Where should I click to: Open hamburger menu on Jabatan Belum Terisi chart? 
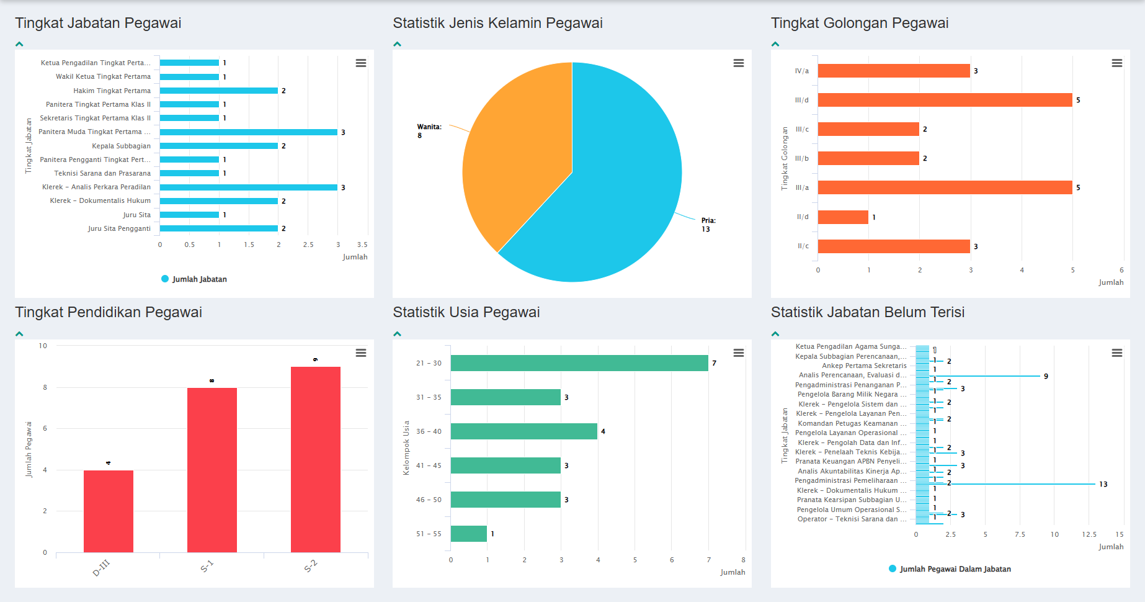tap(1116, 353)
